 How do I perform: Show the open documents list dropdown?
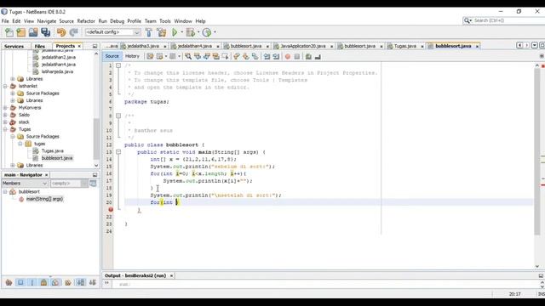pyautogui.click(x=535, y=45)
